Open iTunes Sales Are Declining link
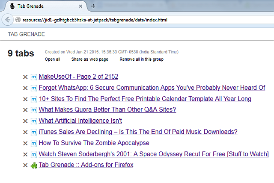Viewport: 274px width, 183px height. (138, 132)
